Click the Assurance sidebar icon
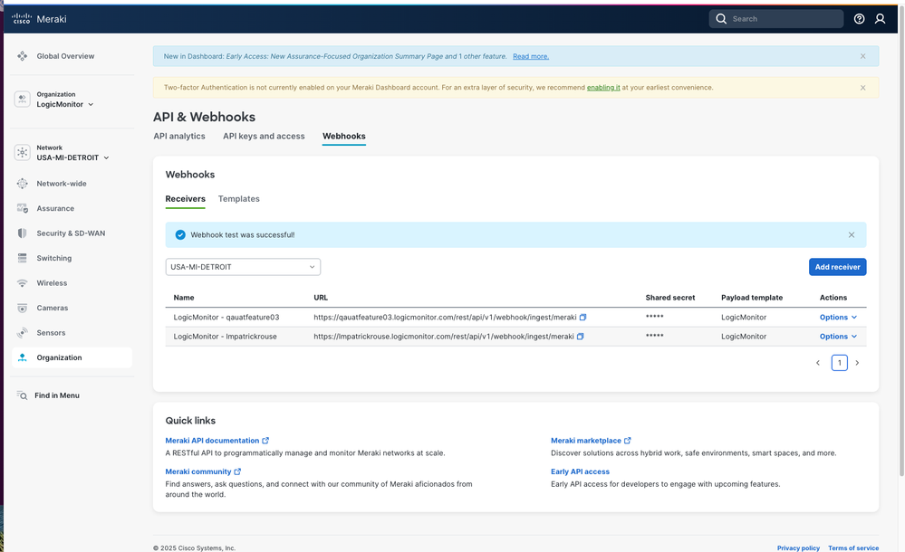 click(x=22, y=208)
